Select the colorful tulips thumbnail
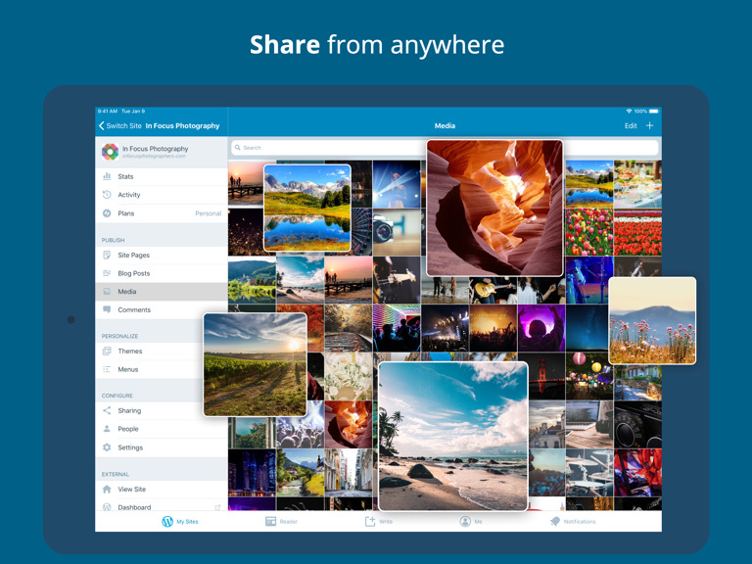Screen dimensions: 752x564 (588, 232)
